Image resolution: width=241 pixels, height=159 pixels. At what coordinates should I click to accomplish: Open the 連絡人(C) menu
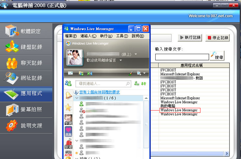[88, 36]
